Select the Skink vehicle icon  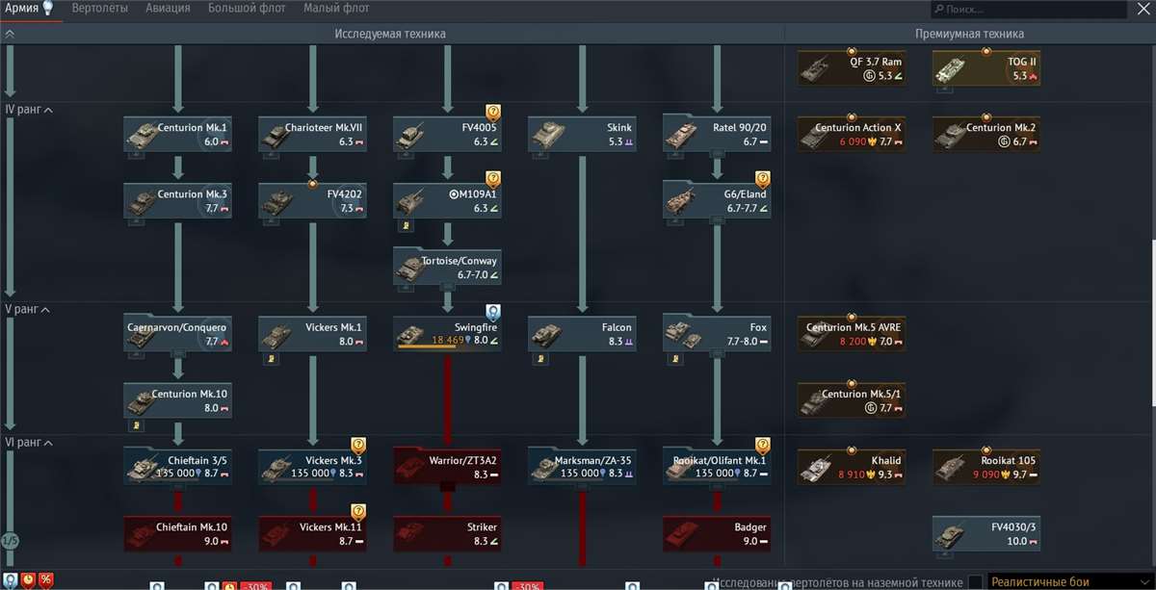[582, 133]
